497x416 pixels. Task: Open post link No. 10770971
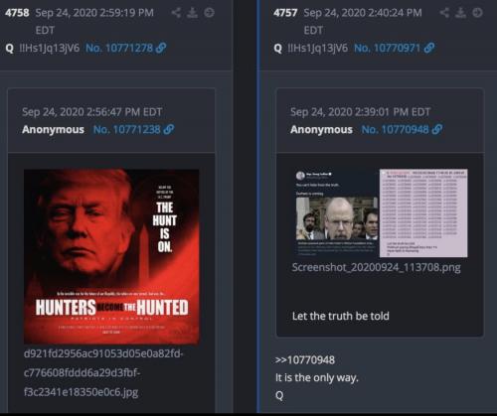click(x=388, y=48)
